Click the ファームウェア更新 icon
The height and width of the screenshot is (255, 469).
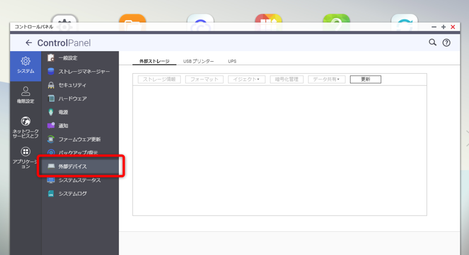[x=51, y=139]
